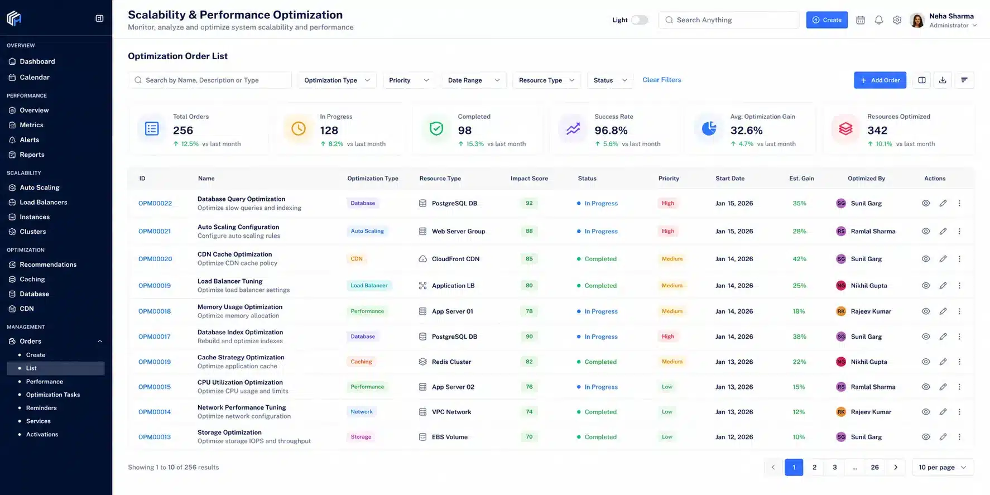Open the Status filter dropdown
The image size is (990, 495).
click(610, 80)
